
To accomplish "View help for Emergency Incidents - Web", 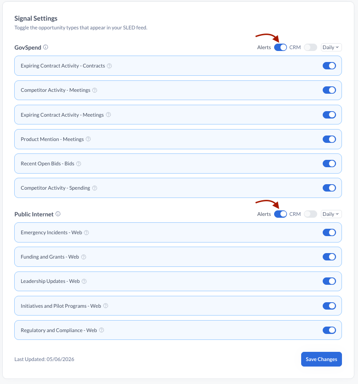I will [87, 233].
